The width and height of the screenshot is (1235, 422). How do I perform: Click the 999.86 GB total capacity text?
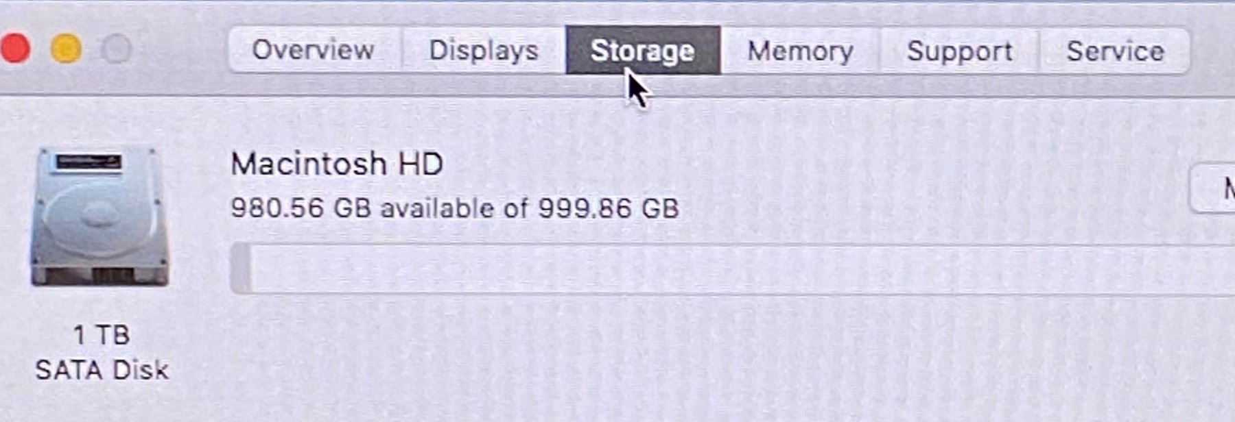point(609,208)
